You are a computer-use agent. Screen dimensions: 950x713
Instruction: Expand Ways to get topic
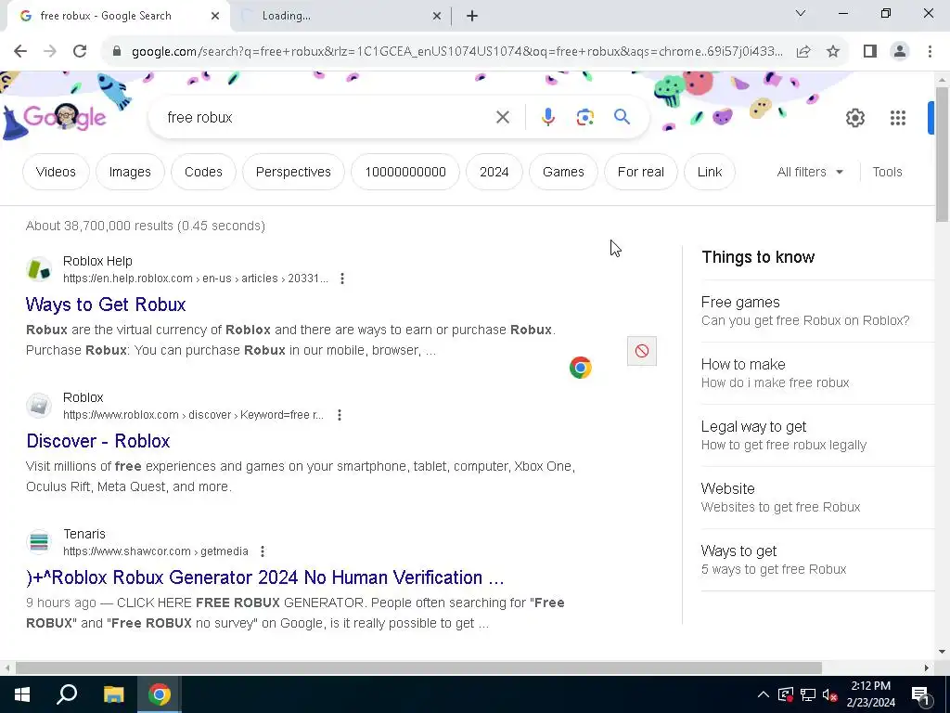click(x=818, y=560)
